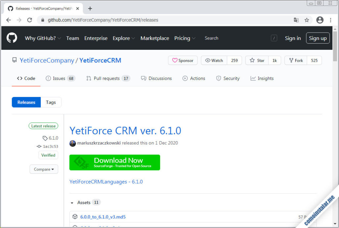Open the Compare dropdown
This screenshot has width=339, height=228.
point(44,169)
